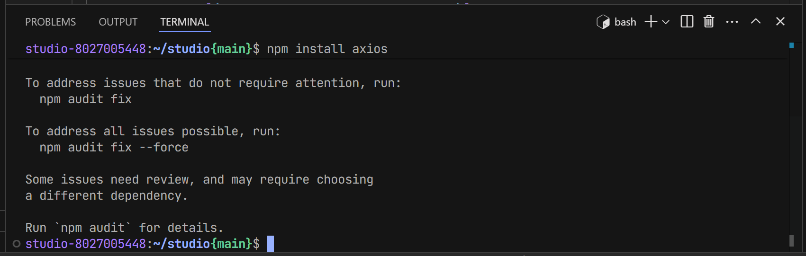Close the terminal panel
Screen dimensions: 806x256
(780, 22)
